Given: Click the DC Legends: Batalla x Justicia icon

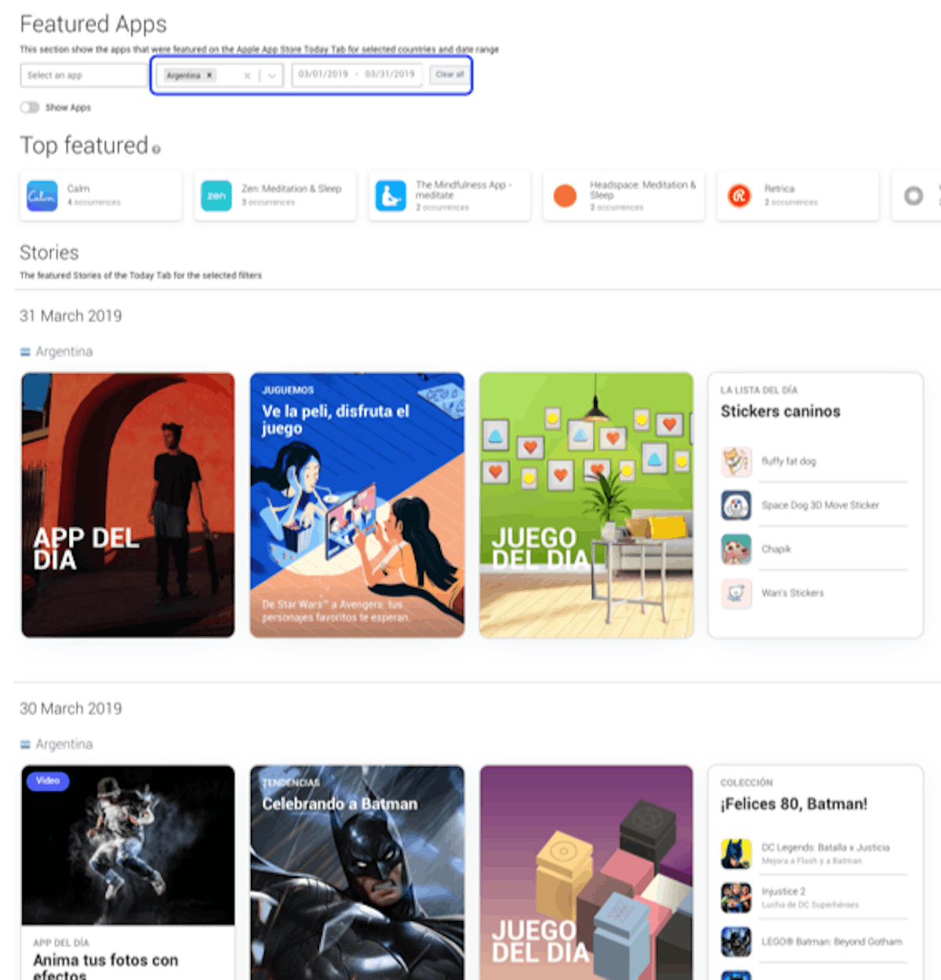Looking at the screenshot, I should (x=736, y=854).
